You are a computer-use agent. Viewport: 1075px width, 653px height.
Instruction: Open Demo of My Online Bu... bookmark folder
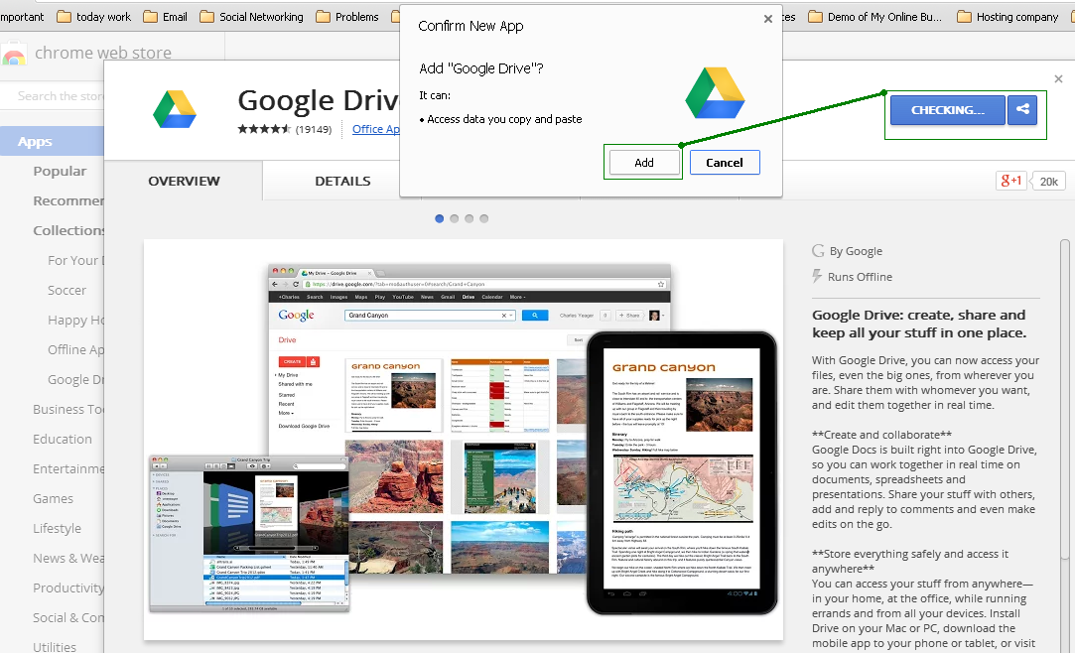[x=874, y=17]
